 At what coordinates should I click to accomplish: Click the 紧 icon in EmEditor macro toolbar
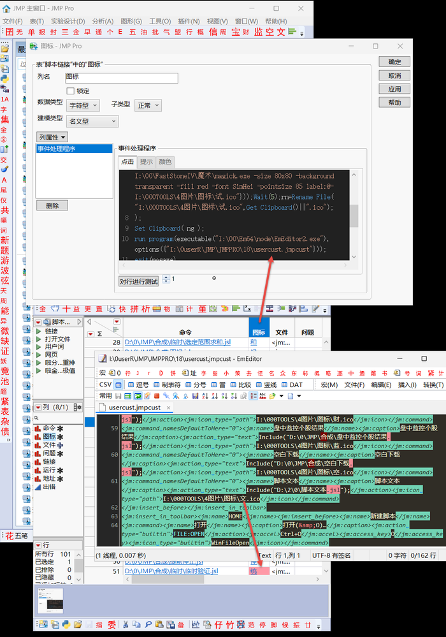pos(431,373)
